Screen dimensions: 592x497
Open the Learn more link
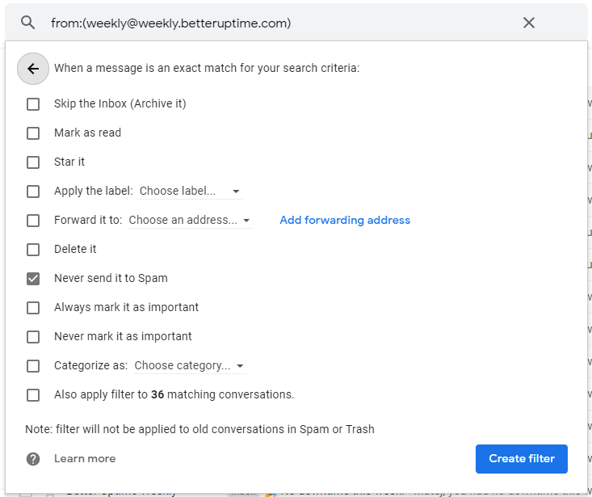click(85, 459)
